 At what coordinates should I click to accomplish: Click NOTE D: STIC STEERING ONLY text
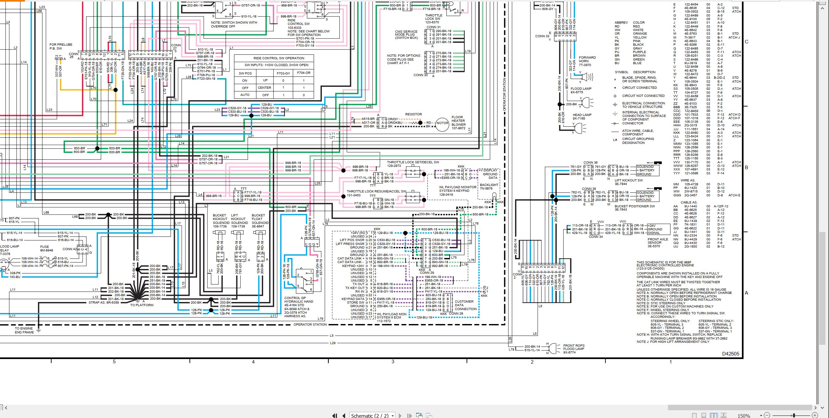tap(660, 303)
